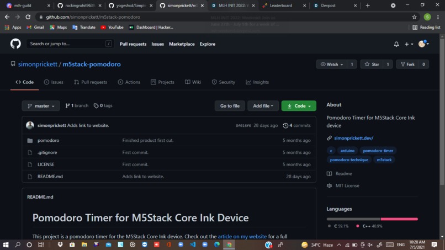This screenshot has width=445, height=250.
Task: Bookmark page with star icon in address bar
Action: 414,17
